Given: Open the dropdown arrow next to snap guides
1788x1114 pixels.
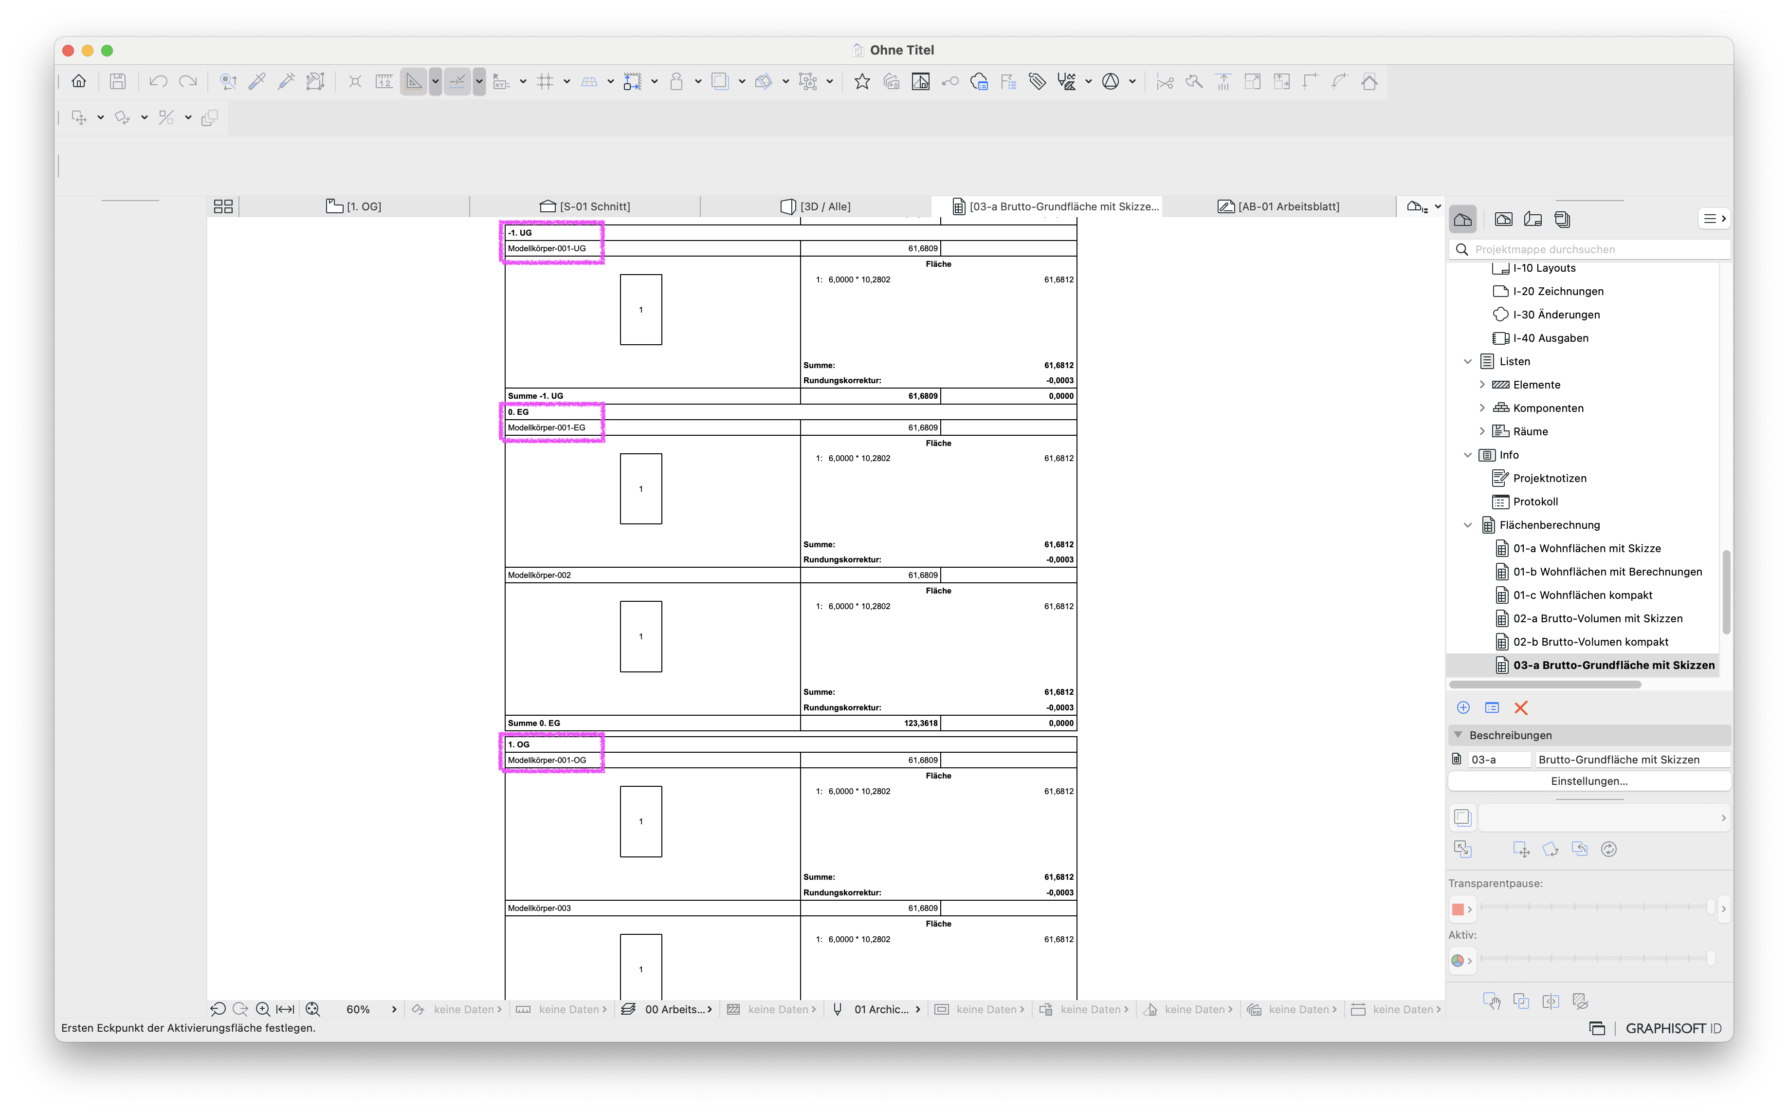Looking at the screenshot, I should tap(479, 81).
